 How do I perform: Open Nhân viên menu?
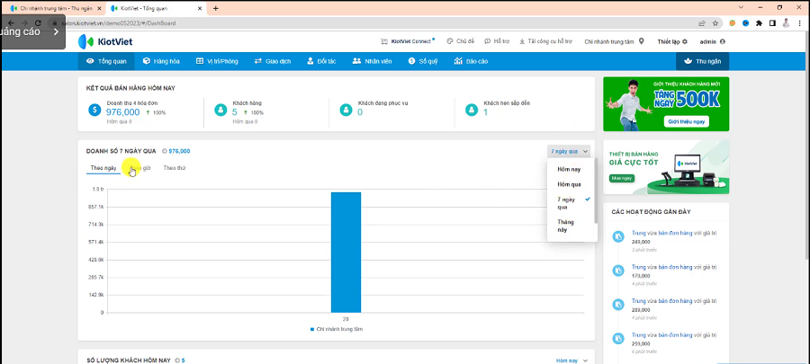coord(372,61)
